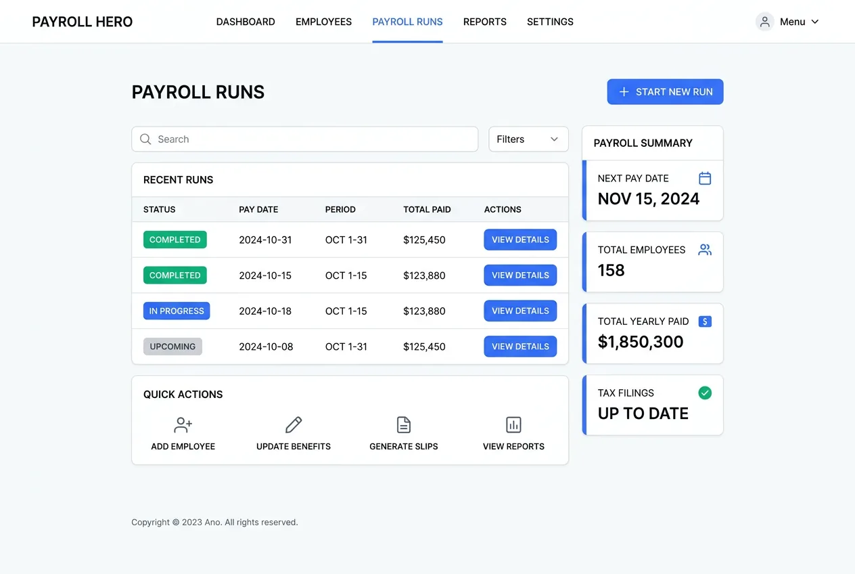This screenshot has width=855, height=574.
Task: Open the REPORTS tab
Action: click(484, 22)
